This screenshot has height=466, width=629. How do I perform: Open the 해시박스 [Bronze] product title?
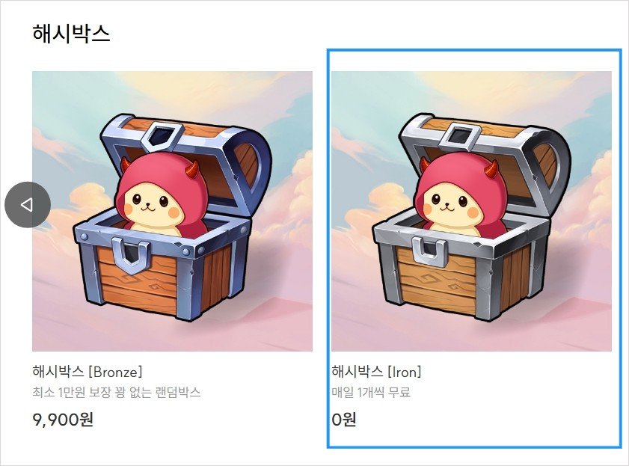pos(88,371)
